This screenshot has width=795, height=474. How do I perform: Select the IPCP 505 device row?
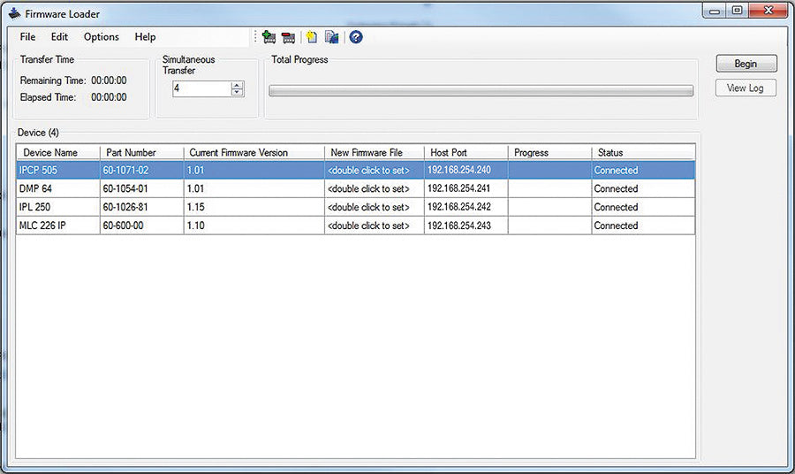355,170
